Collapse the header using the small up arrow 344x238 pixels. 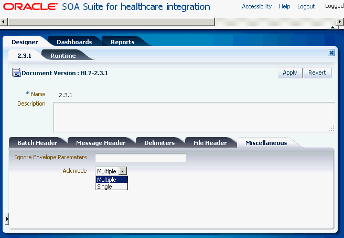[332, 27]
